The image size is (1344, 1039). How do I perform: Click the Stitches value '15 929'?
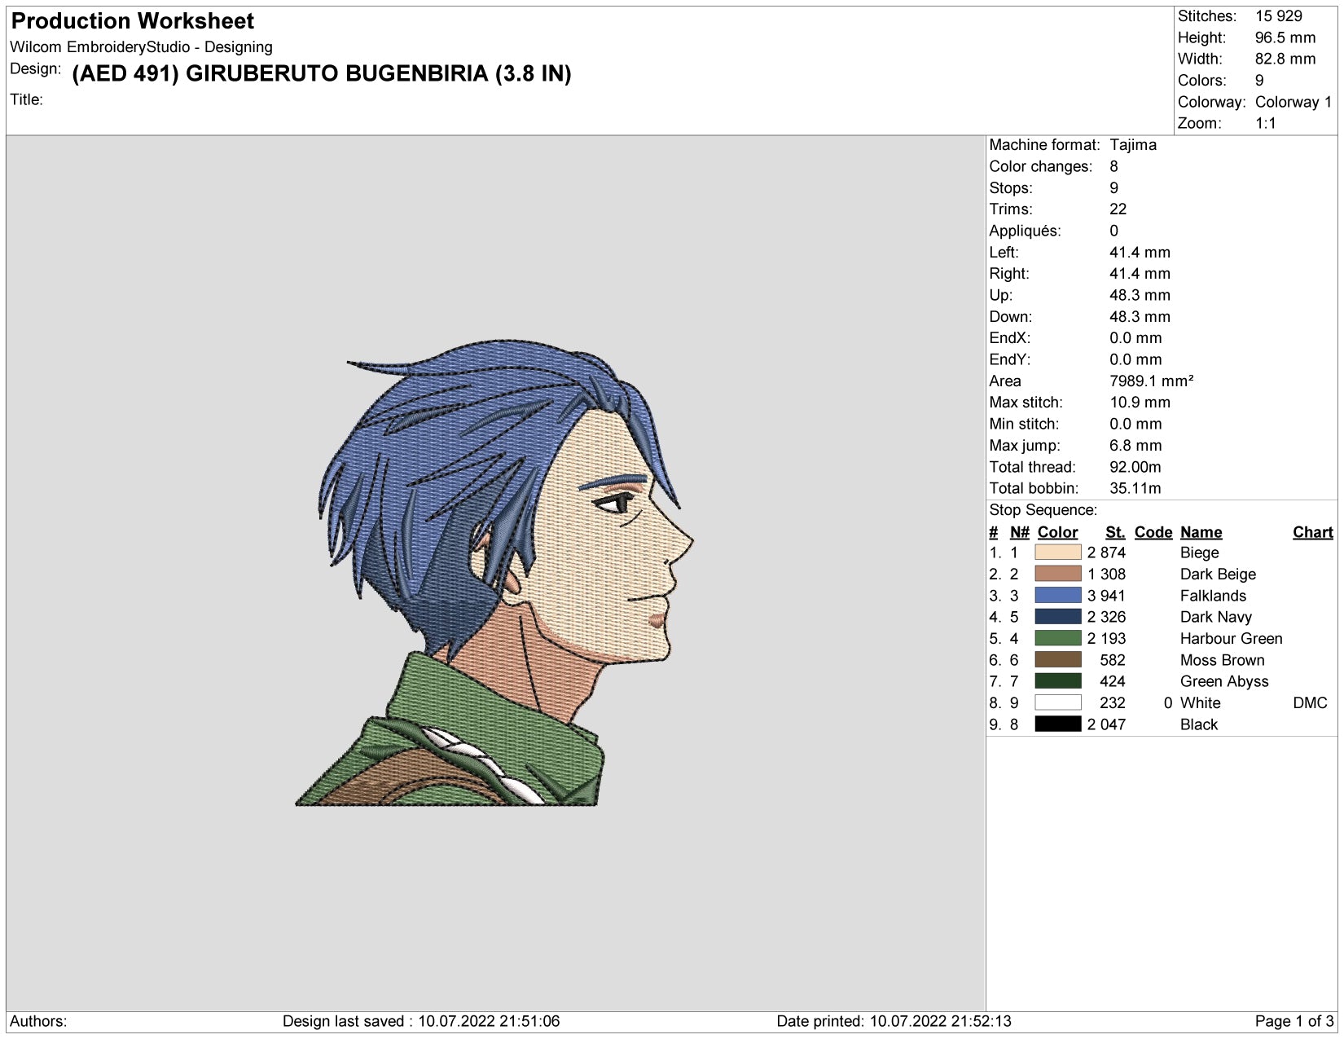[x=1278, y=16]
